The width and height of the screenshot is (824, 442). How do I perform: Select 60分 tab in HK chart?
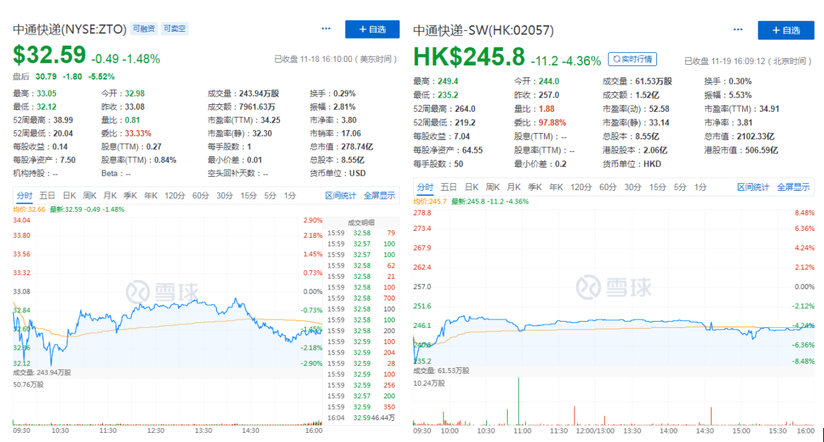[x=608, y=187]
